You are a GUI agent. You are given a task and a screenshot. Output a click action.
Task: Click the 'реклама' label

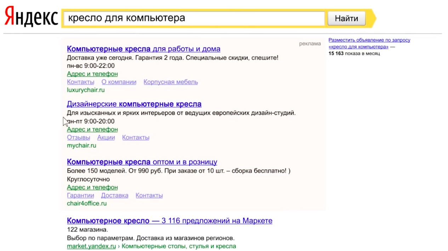point(310,44)
